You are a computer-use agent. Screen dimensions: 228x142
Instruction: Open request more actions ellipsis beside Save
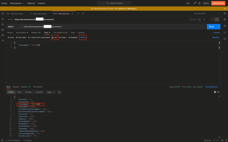(204, 19)
